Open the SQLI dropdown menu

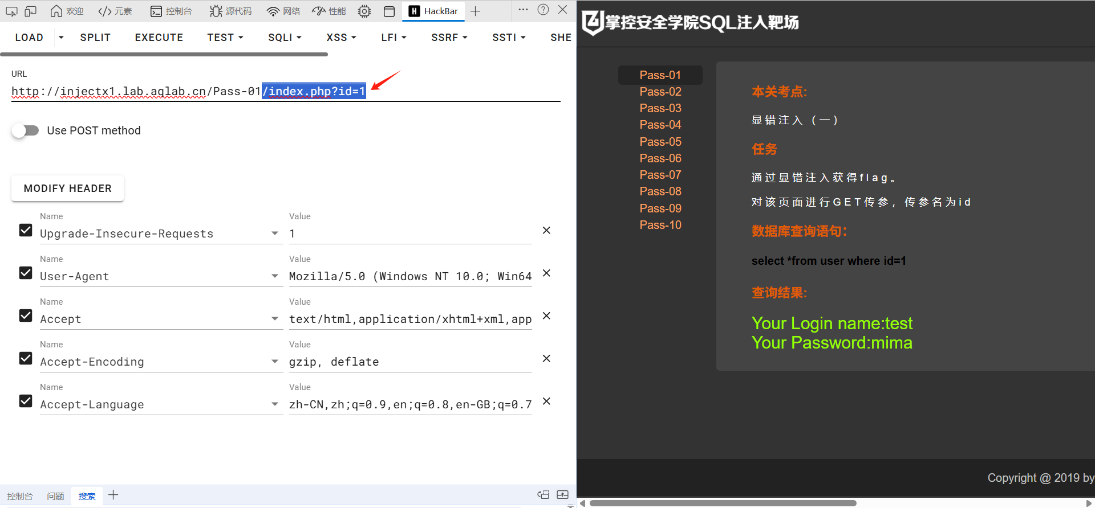pos(285,37)
